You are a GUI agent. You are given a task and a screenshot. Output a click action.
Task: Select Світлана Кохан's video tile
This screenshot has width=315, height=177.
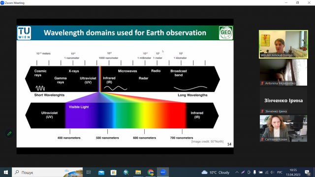[x=283, y=128]
